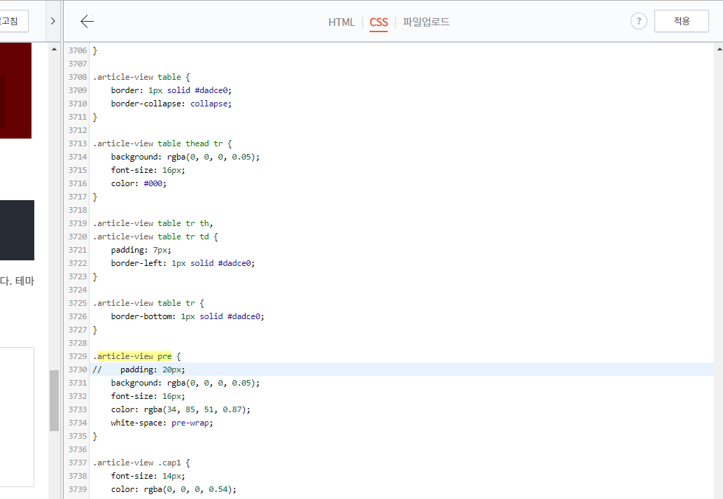This screenshot has height=499, width=723.
Task: Click color: #000 value
Action: 153,183
